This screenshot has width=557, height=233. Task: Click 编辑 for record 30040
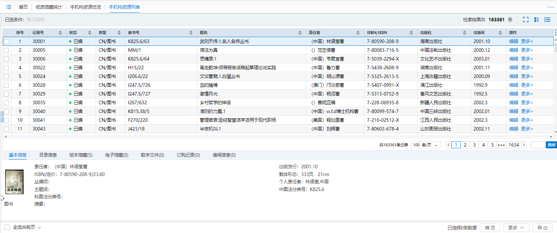coord(514,111)
